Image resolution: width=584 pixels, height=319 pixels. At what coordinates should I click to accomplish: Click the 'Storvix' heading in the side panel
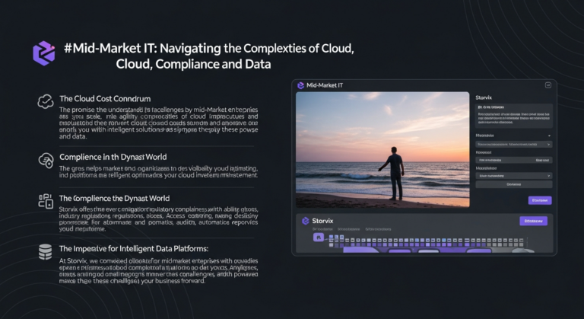[484, 97]
